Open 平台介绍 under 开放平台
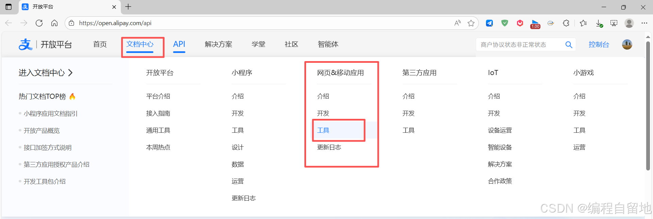 click(x=158, y=96)
